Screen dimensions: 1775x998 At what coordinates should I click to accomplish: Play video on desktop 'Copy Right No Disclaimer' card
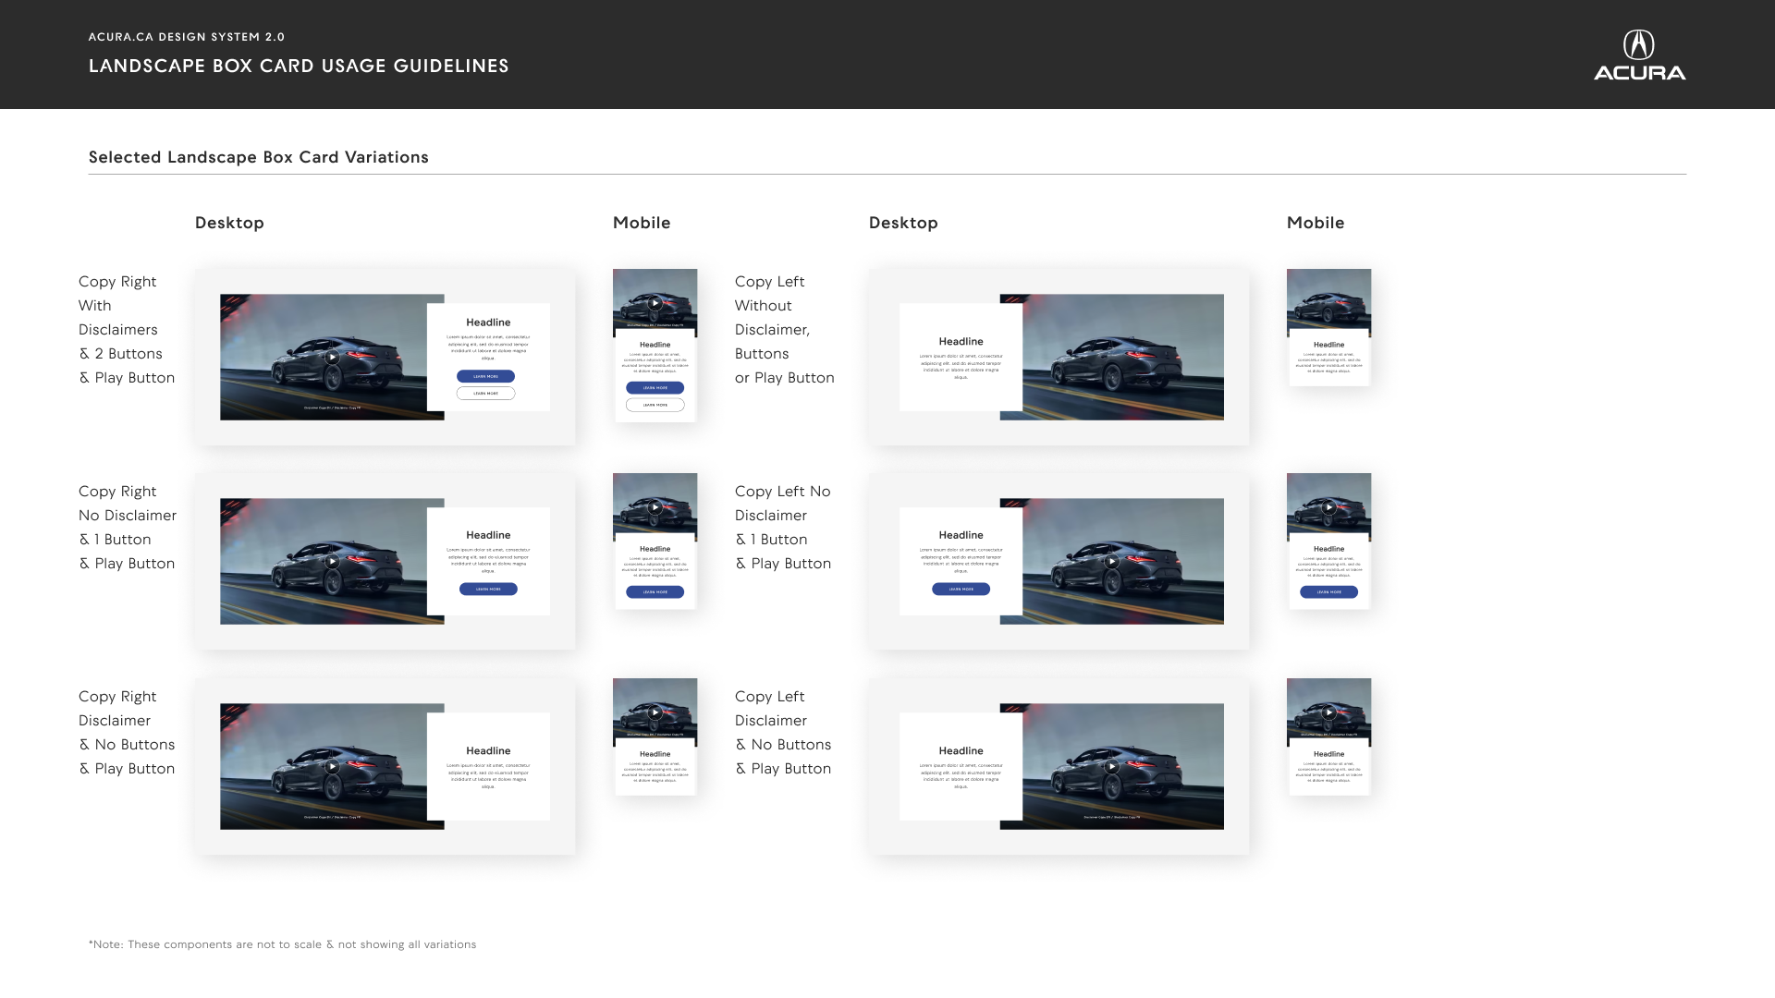(332, 562)
